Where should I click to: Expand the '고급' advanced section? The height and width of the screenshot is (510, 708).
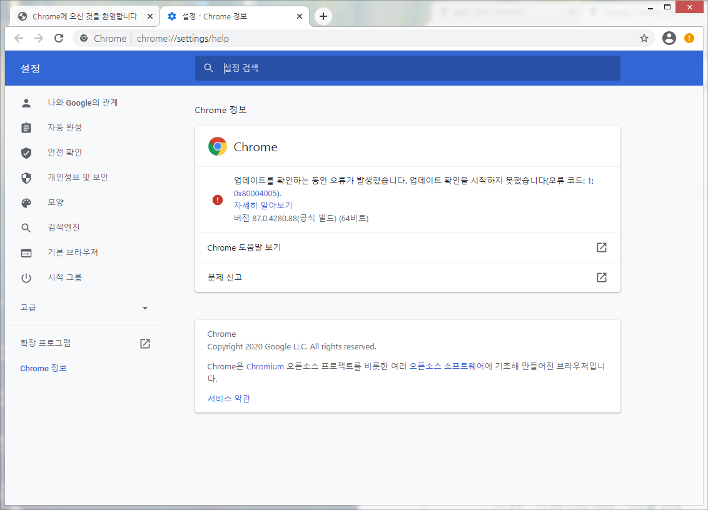click(x=84, y=307)
